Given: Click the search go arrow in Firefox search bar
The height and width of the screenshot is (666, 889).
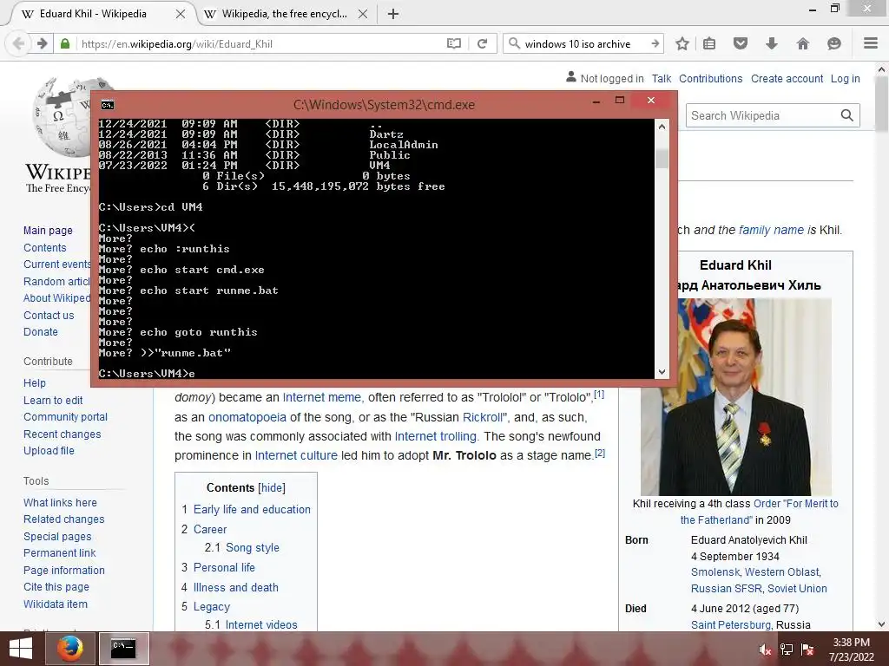Looking at the screenshot, I should [655, 43].
